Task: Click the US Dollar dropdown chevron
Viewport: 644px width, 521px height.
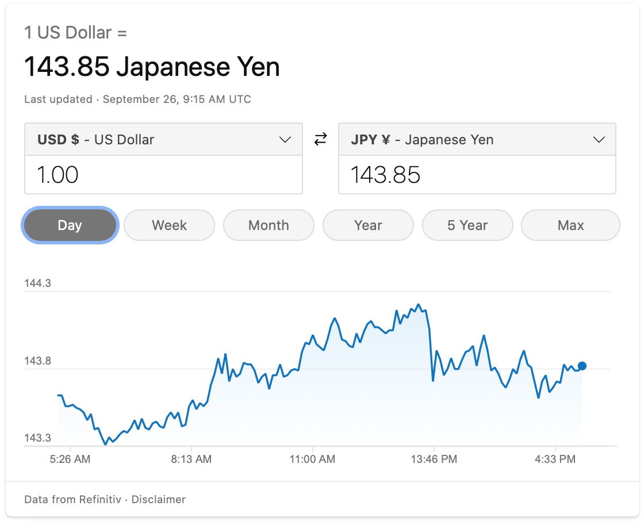Action: tap(285, 140)
